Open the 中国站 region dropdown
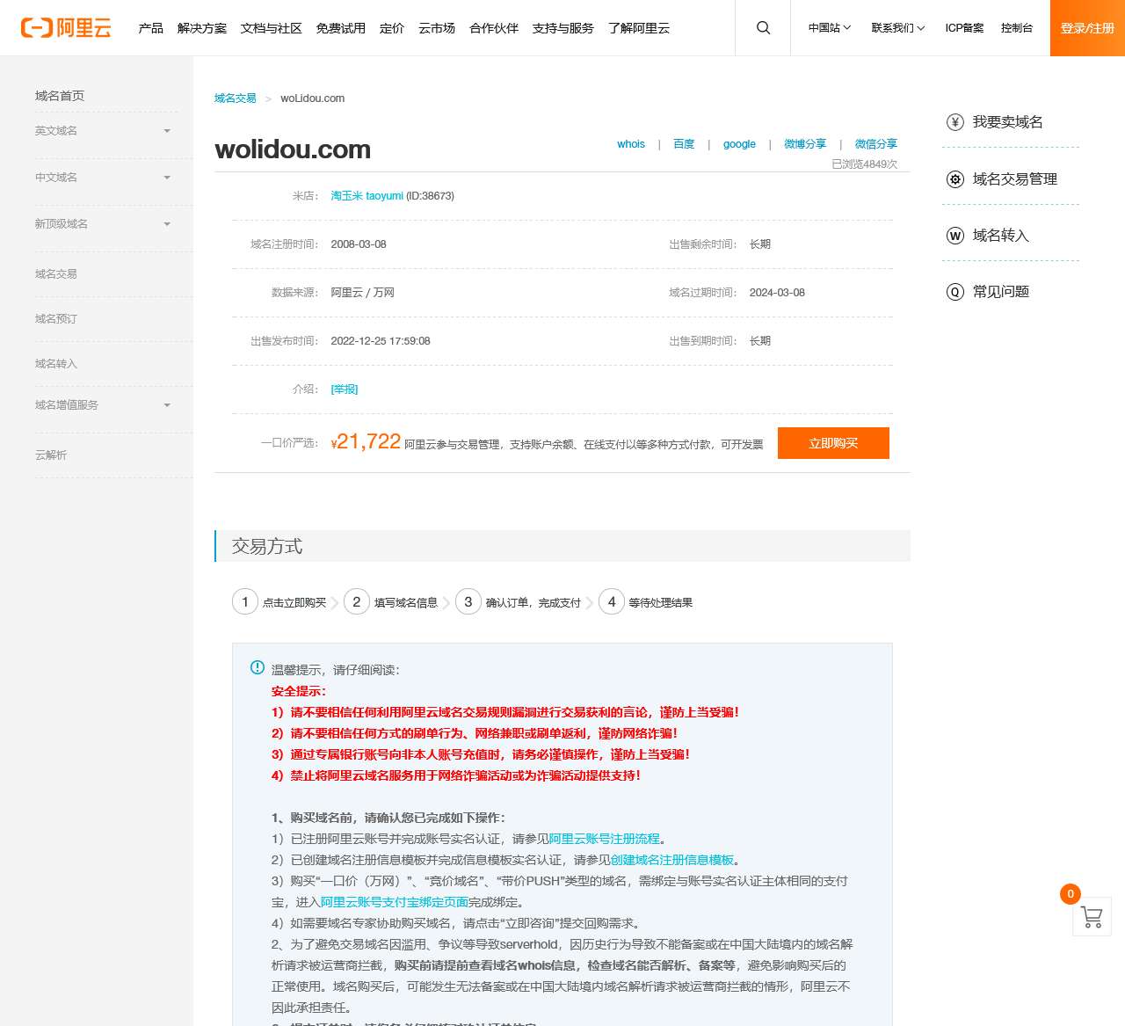 coord(830,28)
